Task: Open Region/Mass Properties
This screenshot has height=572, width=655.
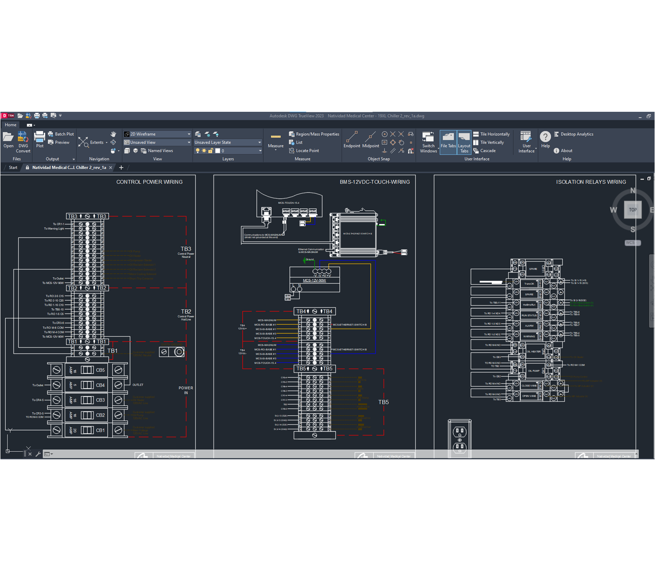Action: pos(314,134)
